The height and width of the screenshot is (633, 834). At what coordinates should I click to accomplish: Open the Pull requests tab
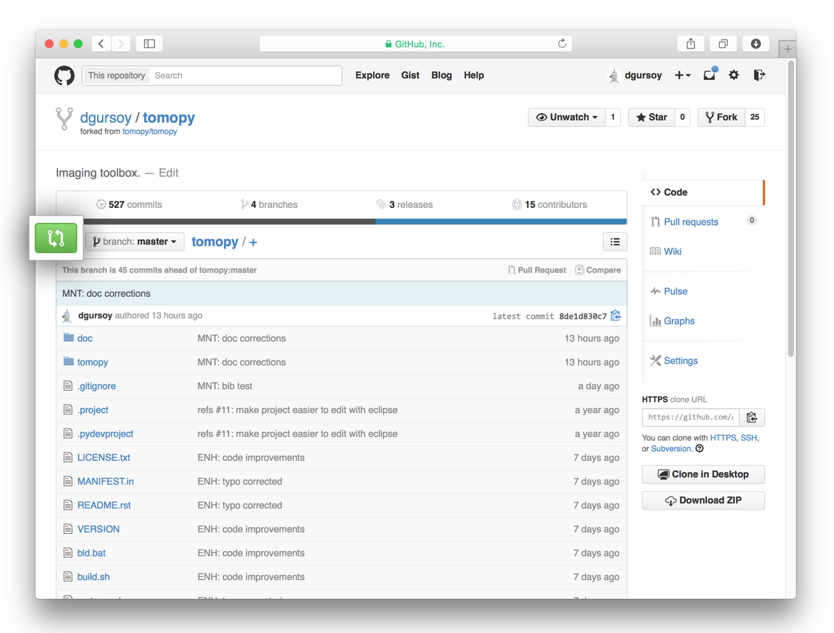click(691, 222)
